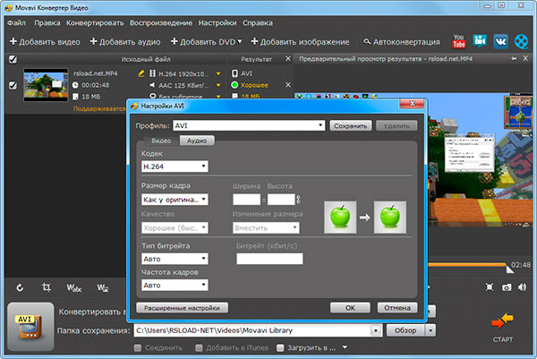Pin the preview panel
Viewport: 537px width, 359px height.
coord(514,59)
